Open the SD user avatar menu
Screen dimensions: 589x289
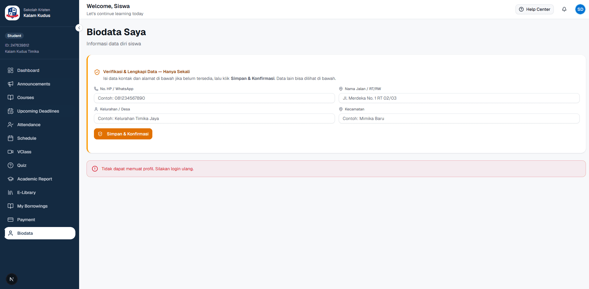[580, 9]
